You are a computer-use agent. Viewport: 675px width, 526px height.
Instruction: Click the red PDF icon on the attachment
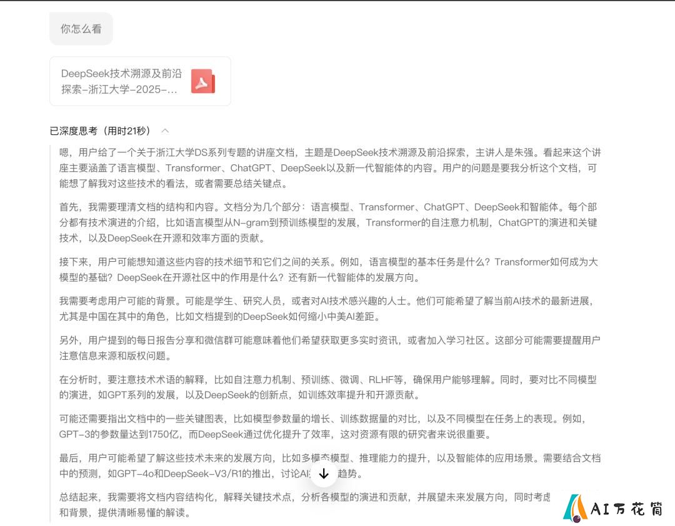point(202,81)
